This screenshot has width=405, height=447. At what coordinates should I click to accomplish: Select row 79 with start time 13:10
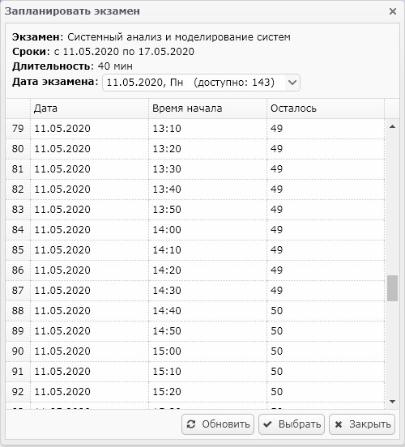(194, 129)
